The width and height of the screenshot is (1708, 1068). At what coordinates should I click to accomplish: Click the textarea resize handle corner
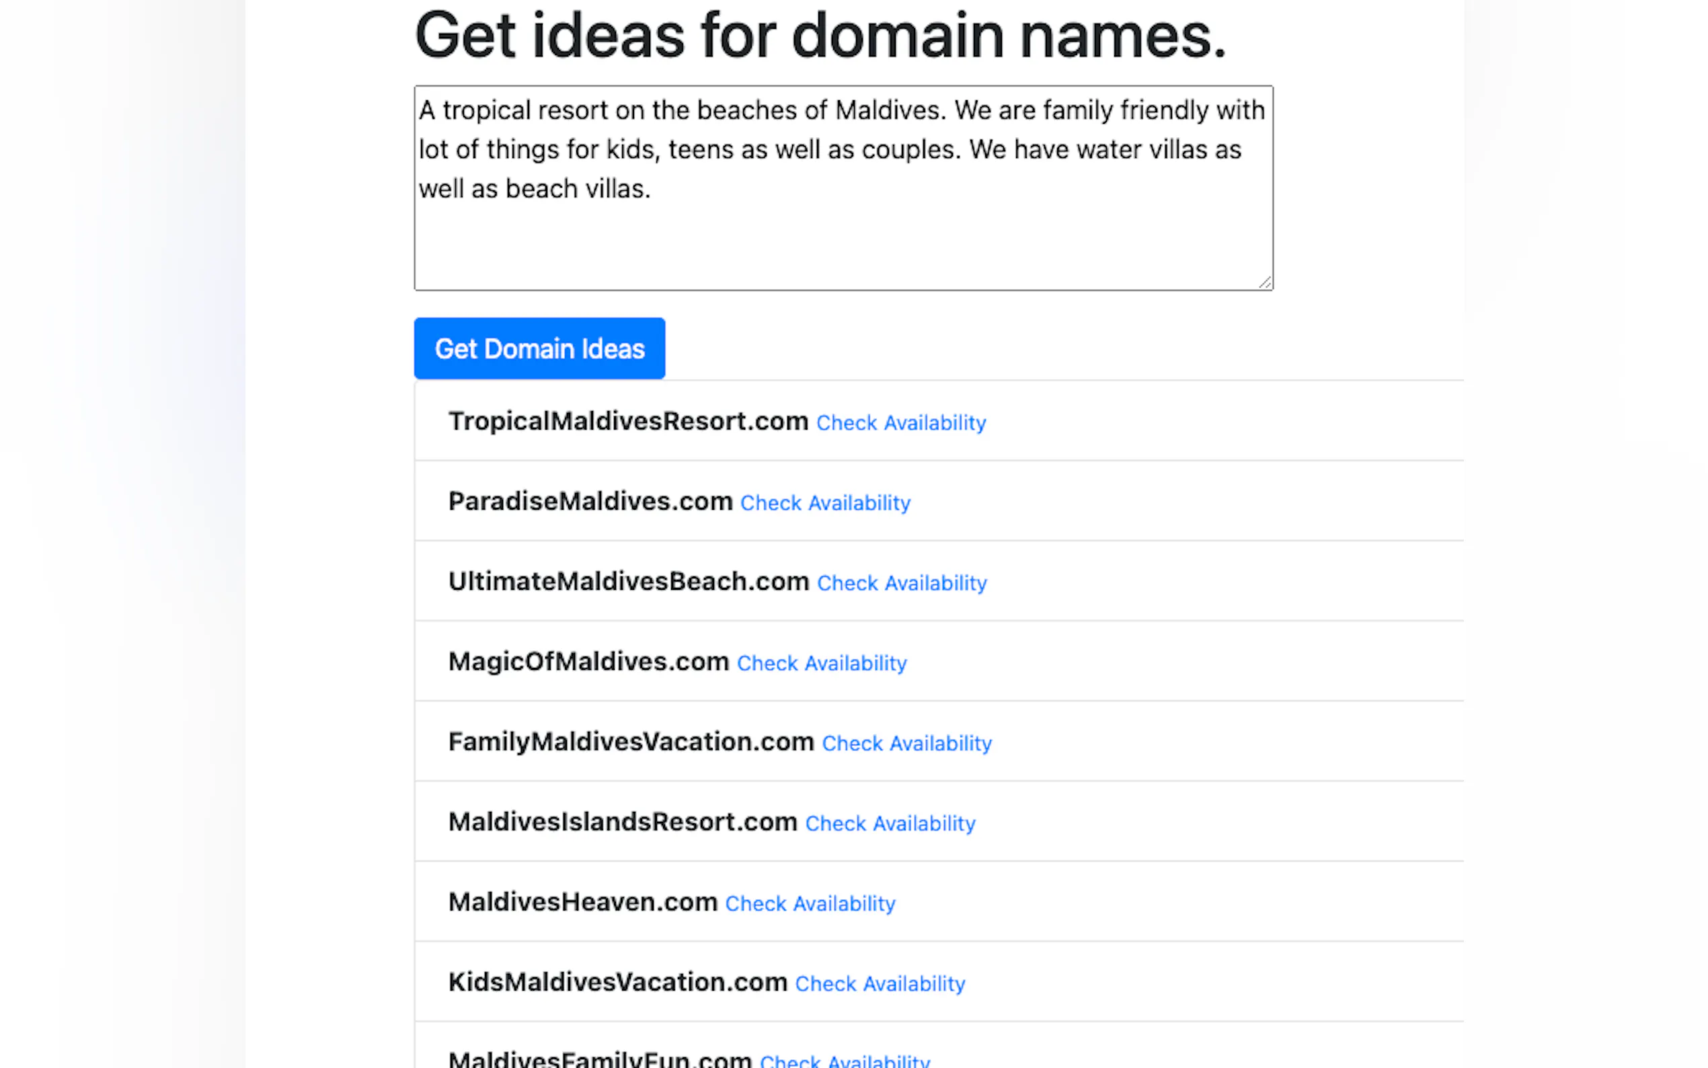1266,282
